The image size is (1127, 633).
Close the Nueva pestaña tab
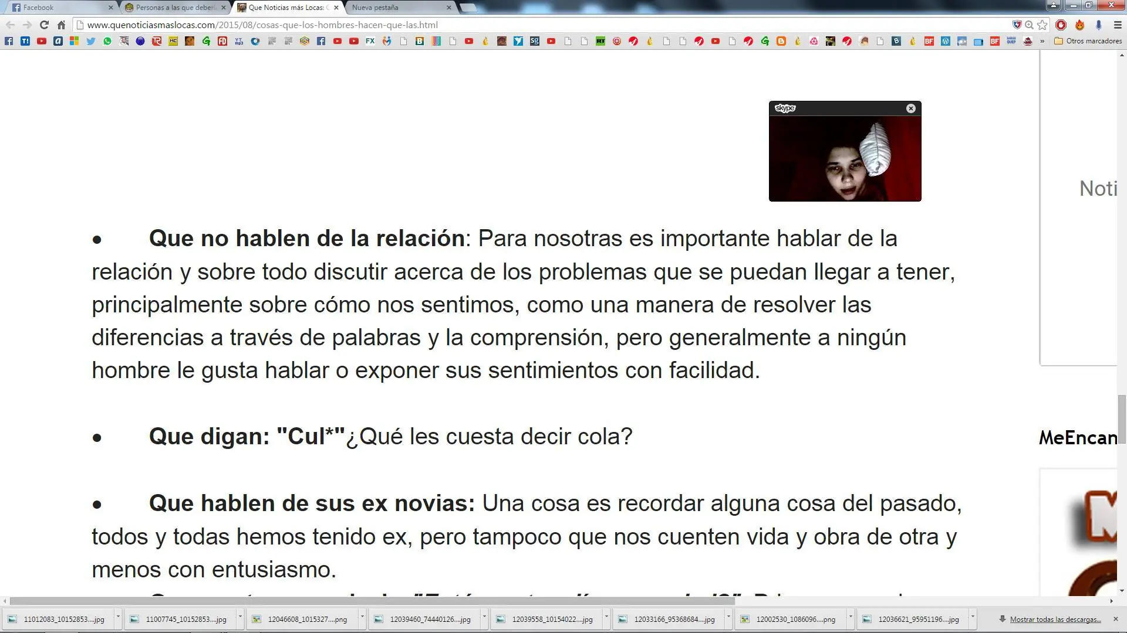click(449, 8)
